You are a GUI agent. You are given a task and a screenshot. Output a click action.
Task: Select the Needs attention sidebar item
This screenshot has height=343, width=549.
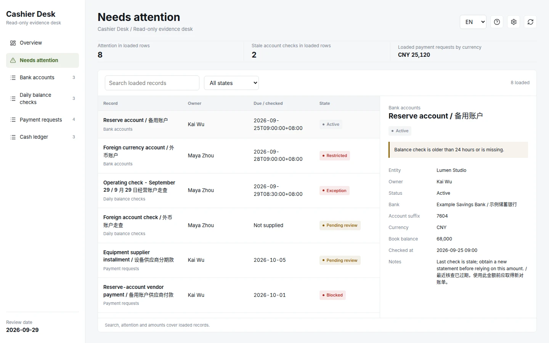coord(42,60)
